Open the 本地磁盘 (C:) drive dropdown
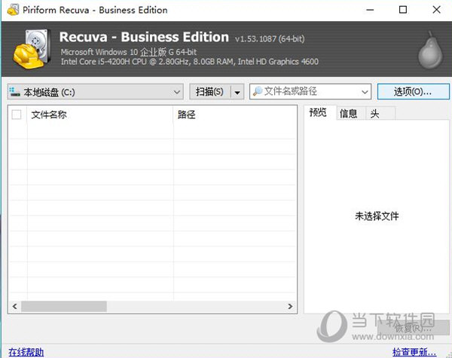The image size is (452, 358). [96, 92]
